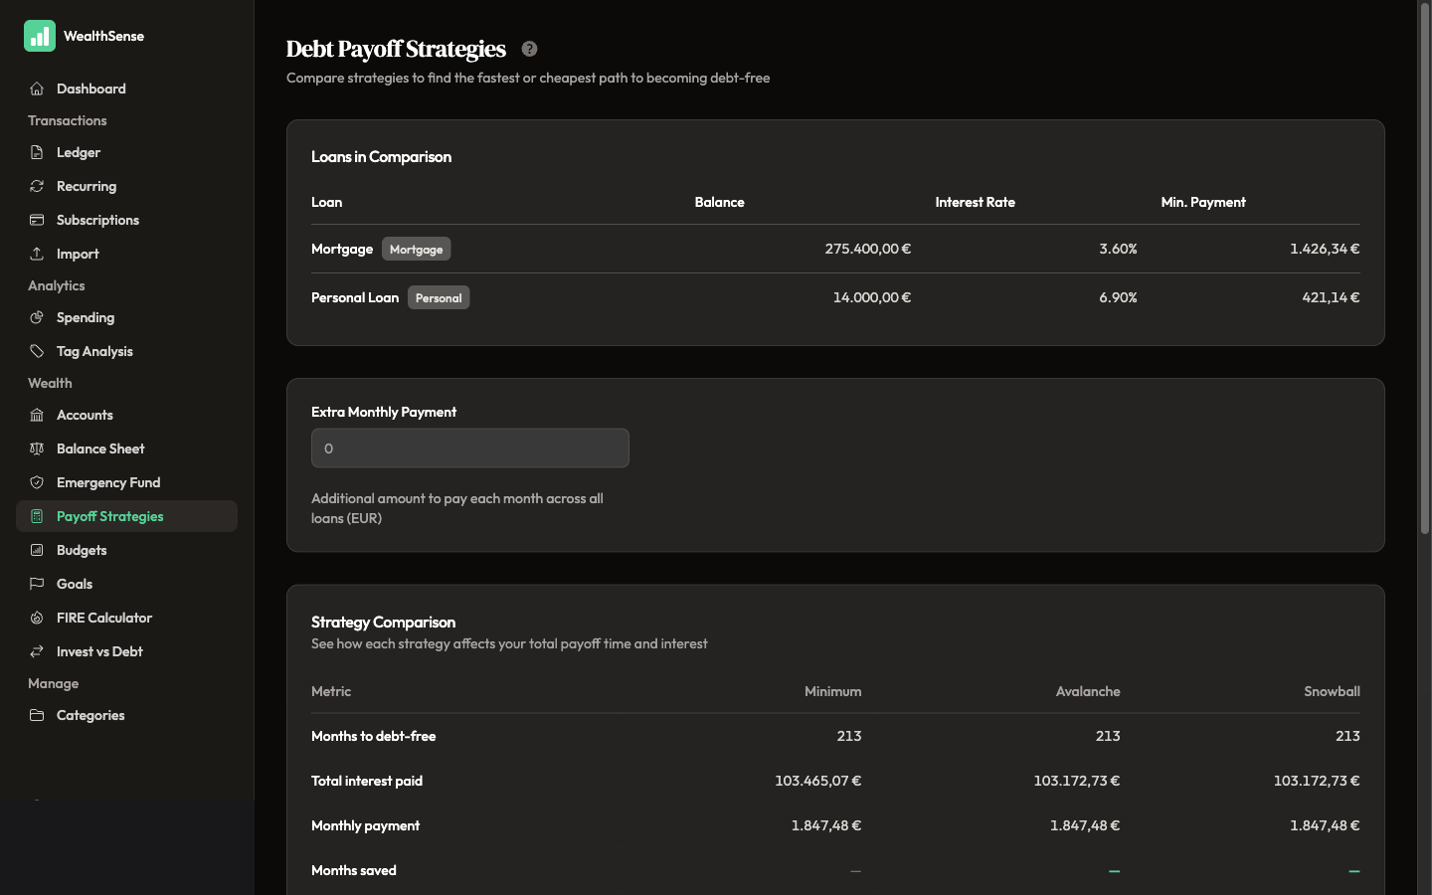Go to Categories
1432x895 pixels.
point(126,715)
